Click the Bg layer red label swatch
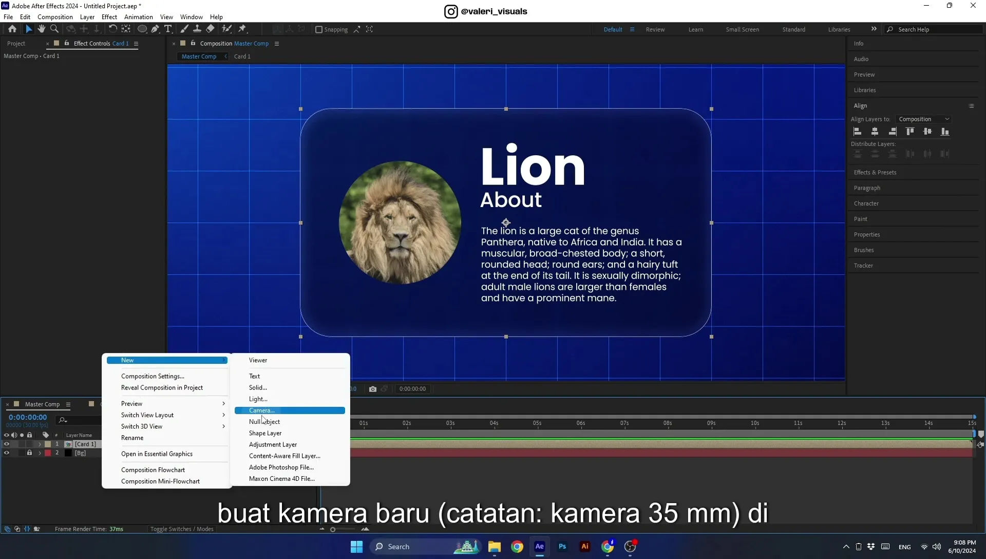 point(48,453)
